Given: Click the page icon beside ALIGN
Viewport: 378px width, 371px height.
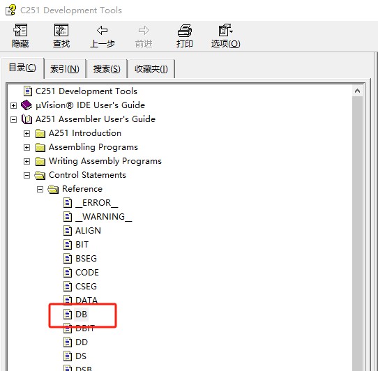Looking at the screenshot, I should click(68, 231).
